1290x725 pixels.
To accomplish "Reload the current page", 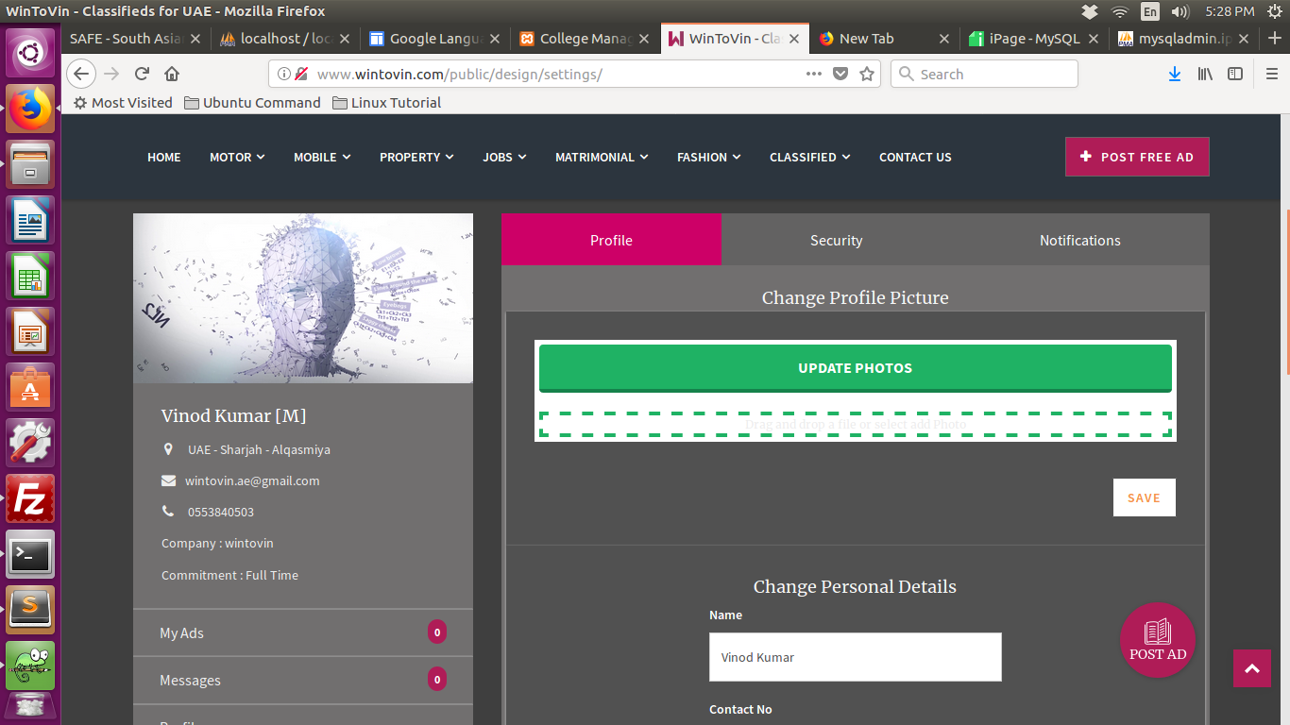I will coord(142,74).
